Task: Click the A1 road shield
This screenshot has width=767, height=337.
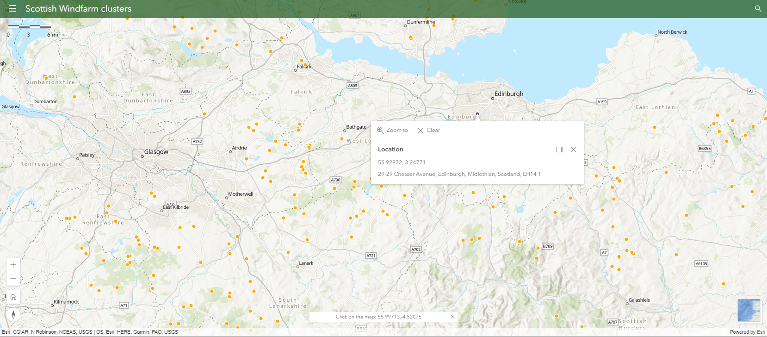Action: coord(751,91)
